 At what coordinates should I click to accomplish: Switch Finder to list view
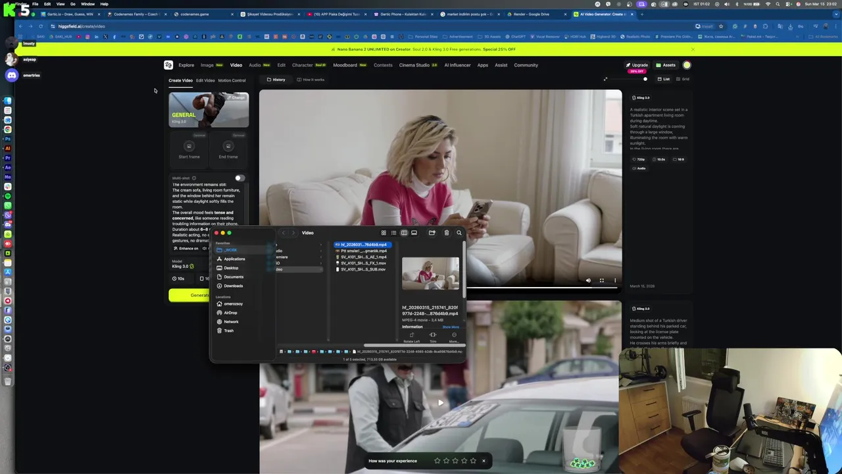coord(393,233)
